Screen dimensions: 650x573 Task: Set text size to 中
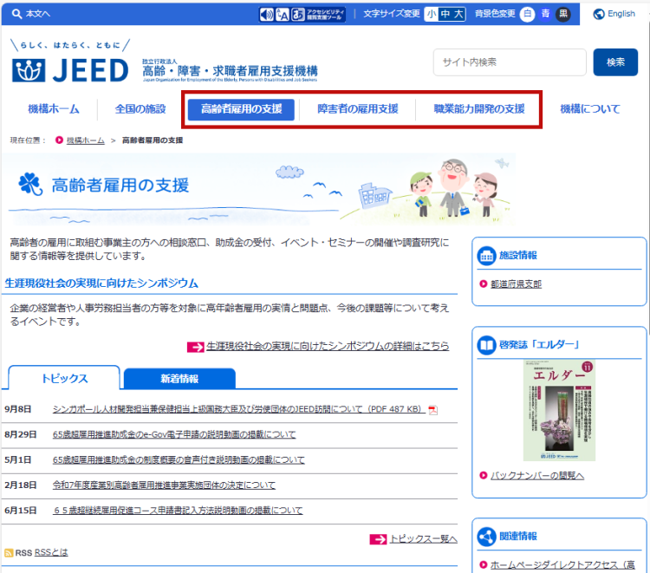point(445,14)
